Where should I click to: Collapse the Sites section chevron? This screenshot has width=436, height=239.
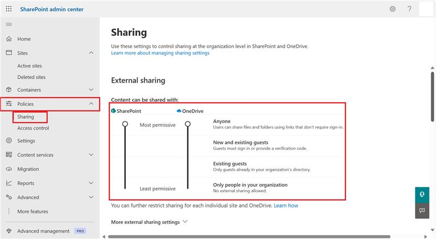91,53
